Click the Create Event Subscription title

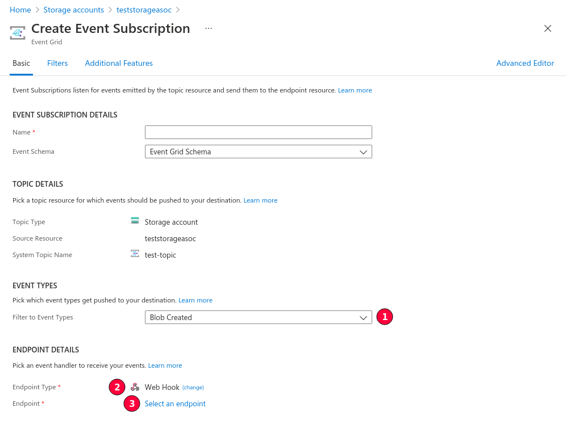(110, 28)
